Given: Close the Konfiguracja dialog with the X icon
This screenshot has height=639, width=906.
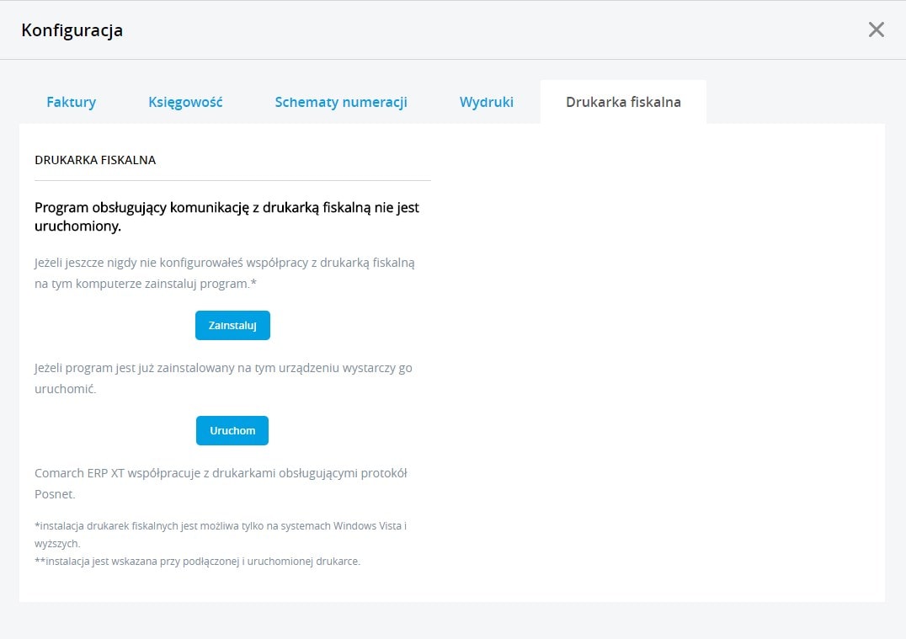Looking at the screenshot, I should click(x=876, y=30).
